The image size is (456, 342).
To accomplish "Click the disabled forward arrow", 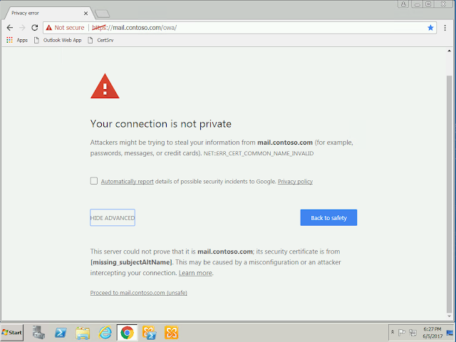I will 22,28.
